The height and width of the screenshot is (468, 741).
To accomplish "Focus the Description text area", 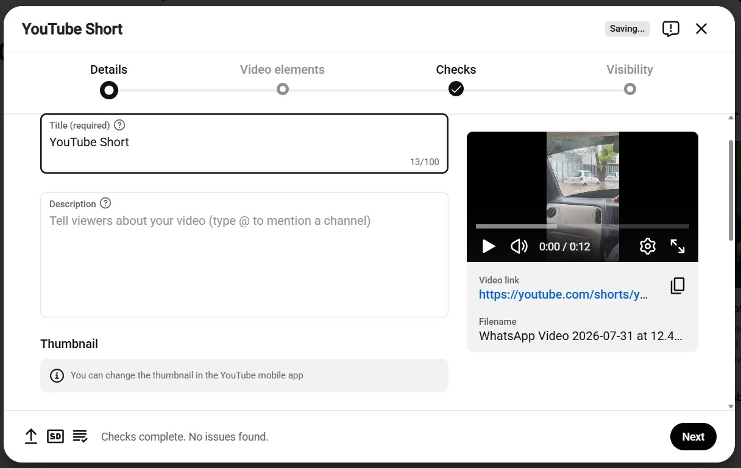I will pos(244,255).
